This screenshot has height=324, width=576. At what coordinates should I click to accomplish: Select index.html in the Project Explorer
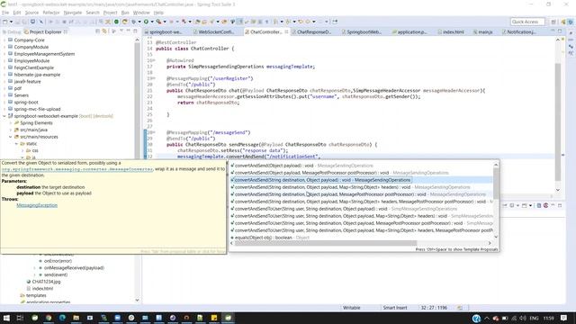click(x=42, y=289)
